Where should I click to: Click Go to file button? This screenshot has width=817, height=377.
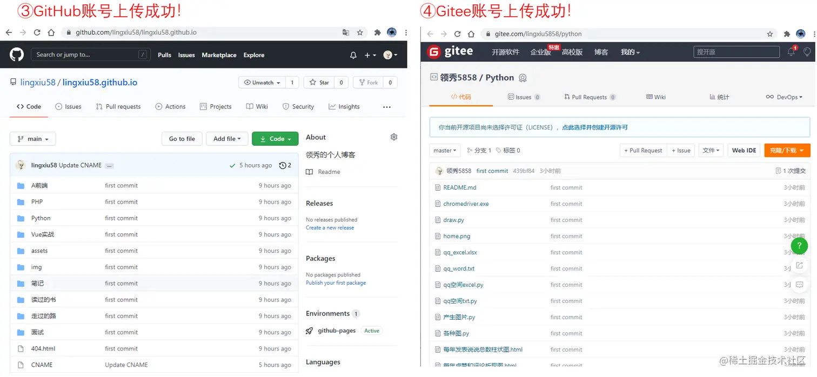pyautogui.click(x=182, y=139)
